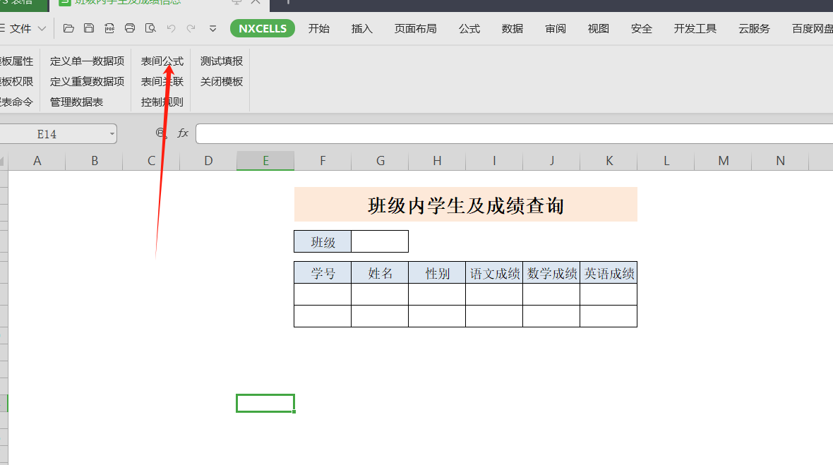
Task: Click 定义单一数据项 in the ribbon
Action: click(x=87, y=61)
